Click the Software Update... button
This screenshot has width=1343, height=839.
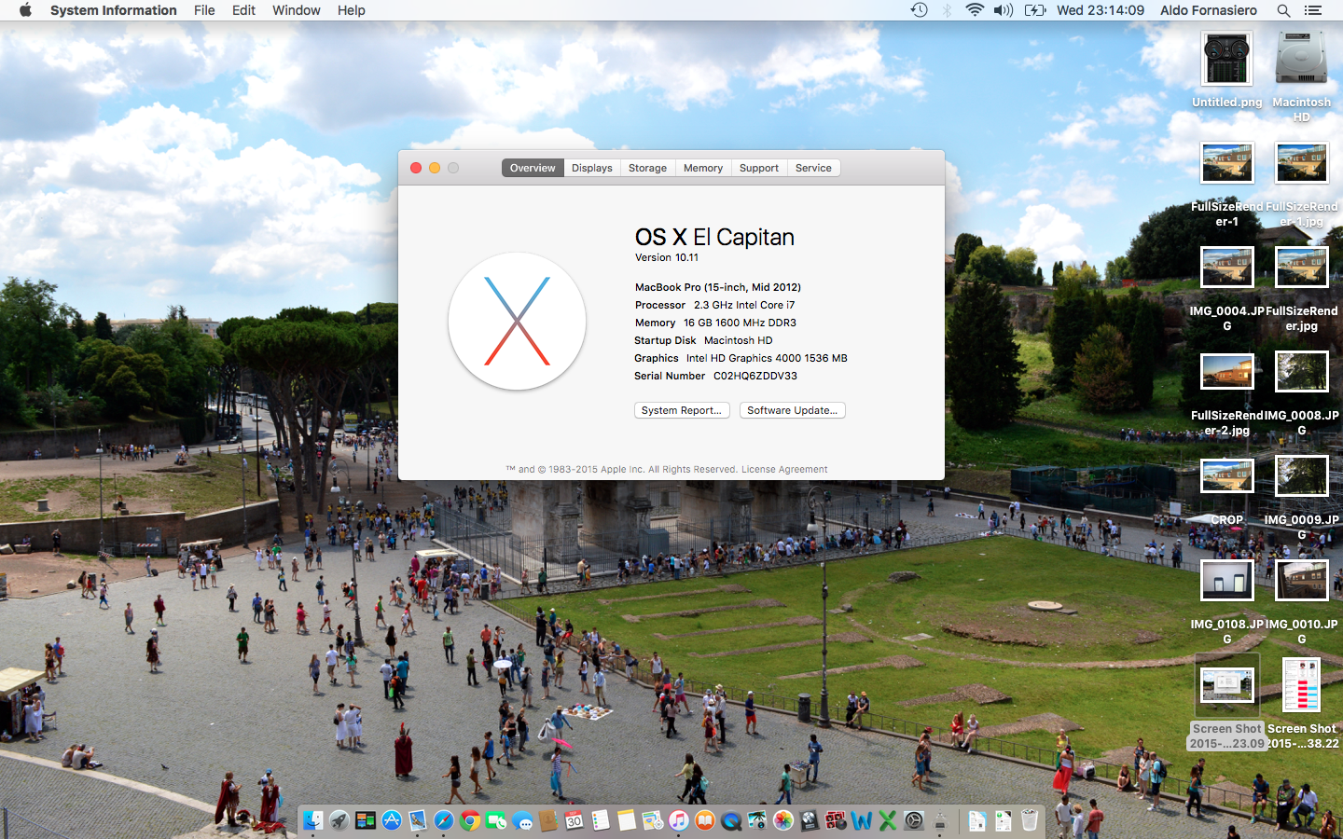coord(793,410)
